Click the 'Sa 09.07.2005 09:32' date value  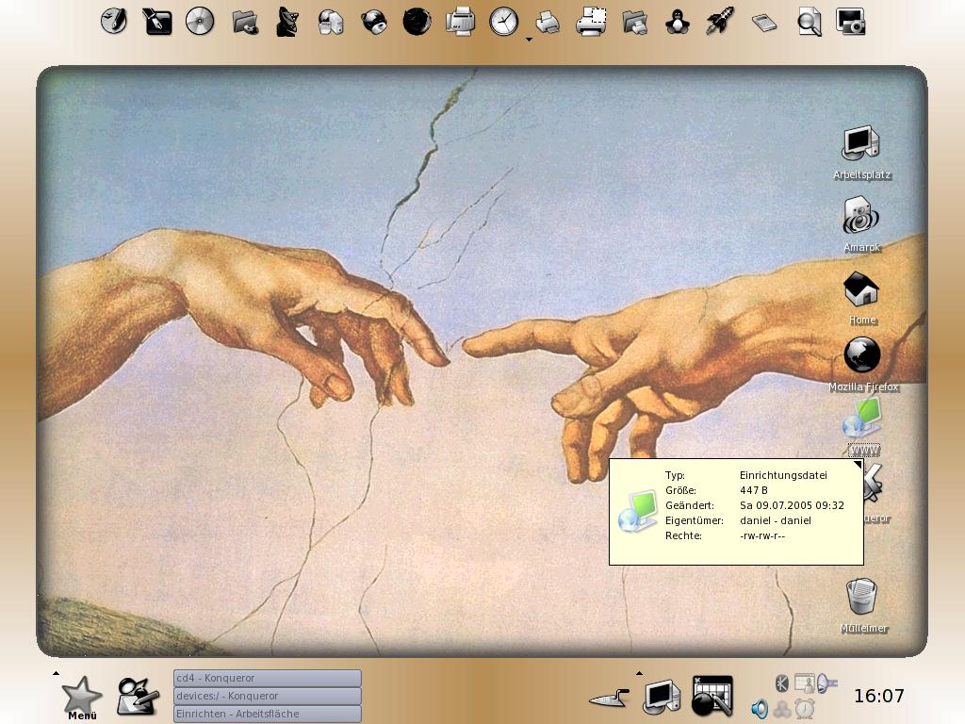coord(792,505)
